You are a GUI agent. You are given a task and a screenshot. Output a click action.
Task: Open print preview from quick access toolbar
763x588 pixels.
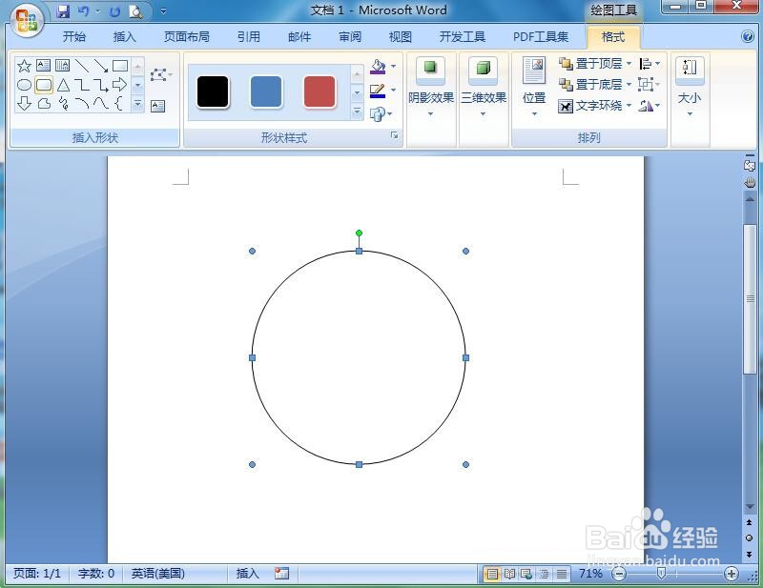coord(135,11)
